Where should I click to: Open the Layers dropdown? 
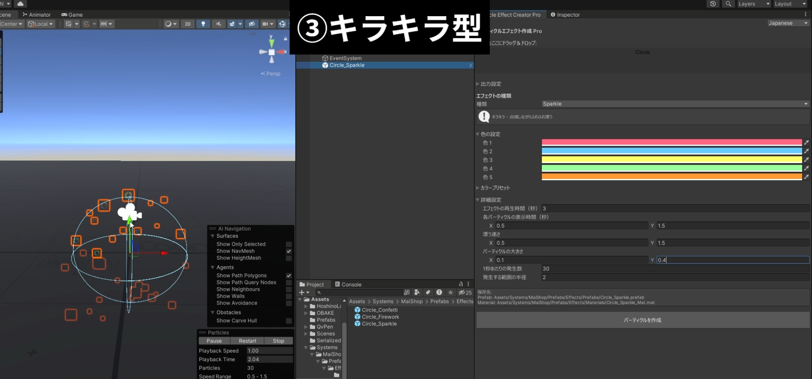coord(754,4)
